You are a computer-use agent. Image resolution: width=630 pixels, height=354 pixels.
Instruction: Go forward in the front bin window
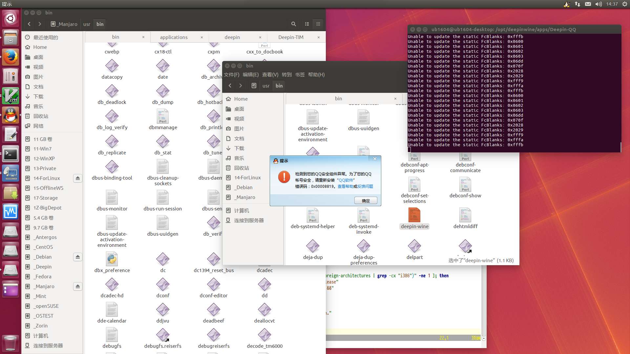241,86
